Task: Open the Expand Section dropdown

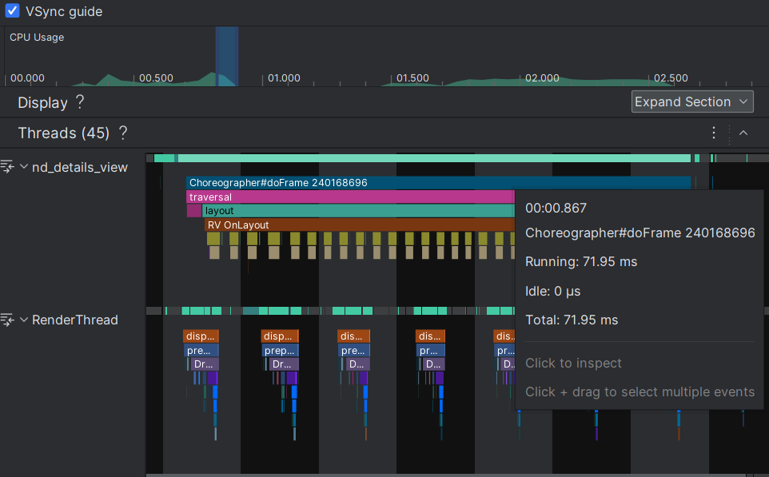Action: click(692, 101)
